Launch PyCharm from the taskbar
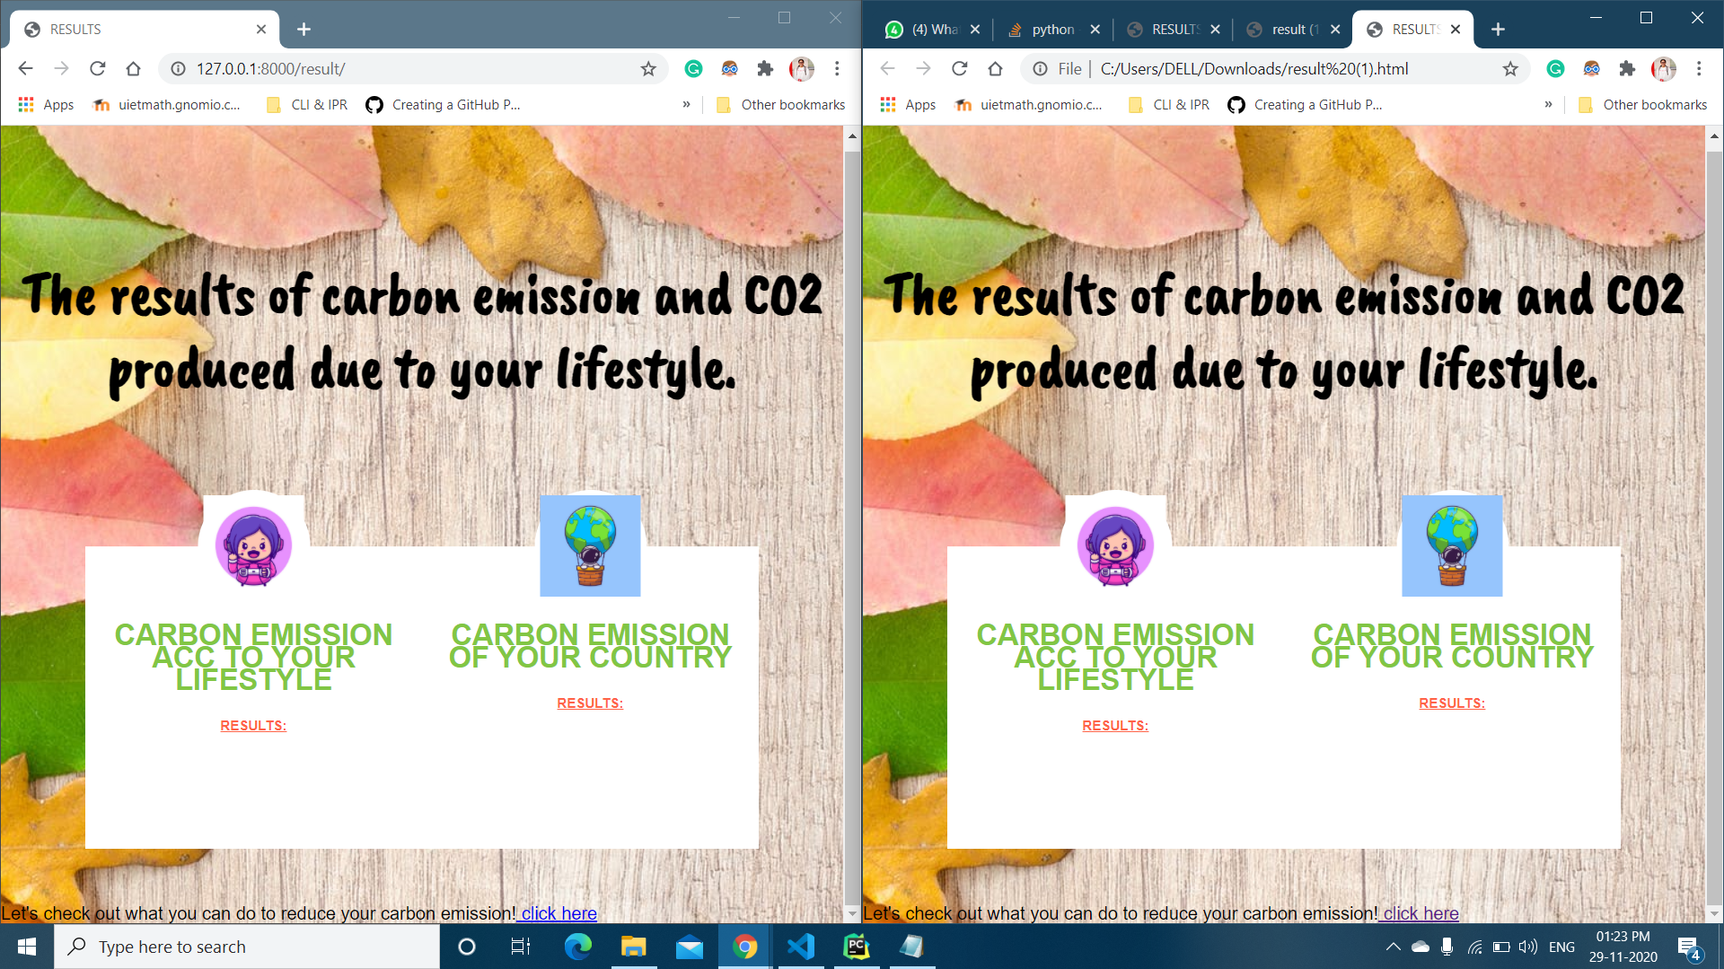Image resolution: width=1724 pixels, height=969 pixels. (x=857, y=947)
